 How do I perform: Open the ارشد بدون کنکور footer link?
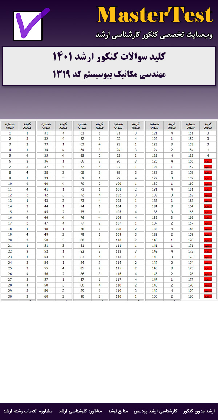199,411
